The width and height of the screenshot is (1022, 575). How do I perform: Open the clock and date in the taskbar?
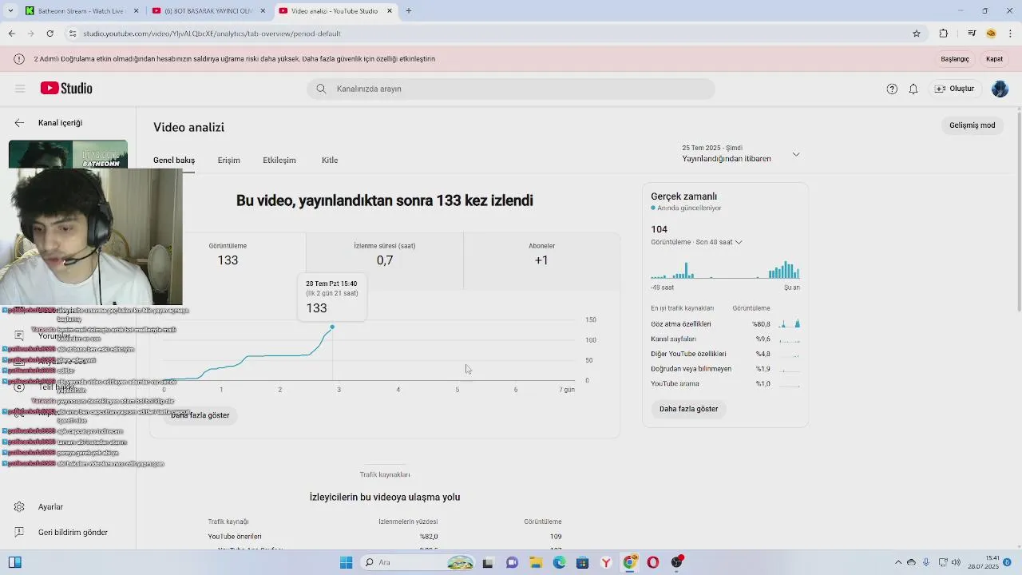tap(983, 562)
